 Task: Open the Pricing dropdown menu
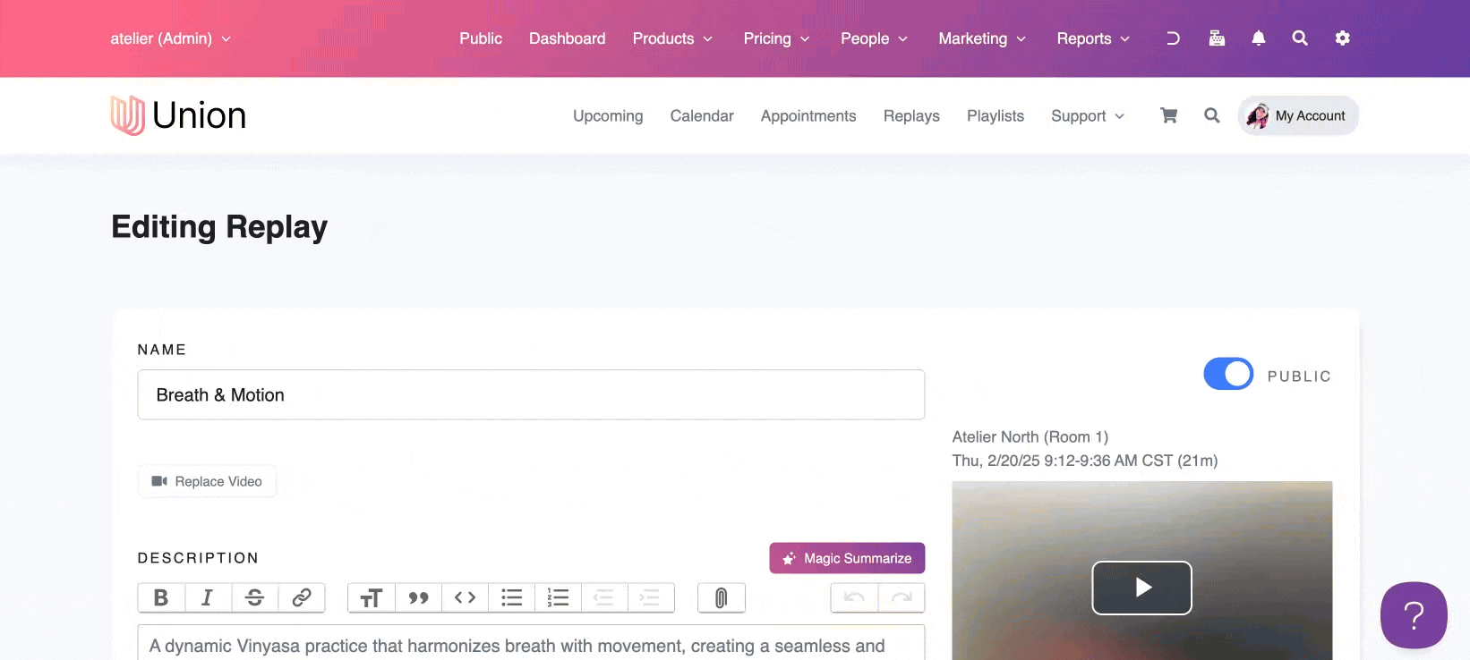tap(776, 38)
